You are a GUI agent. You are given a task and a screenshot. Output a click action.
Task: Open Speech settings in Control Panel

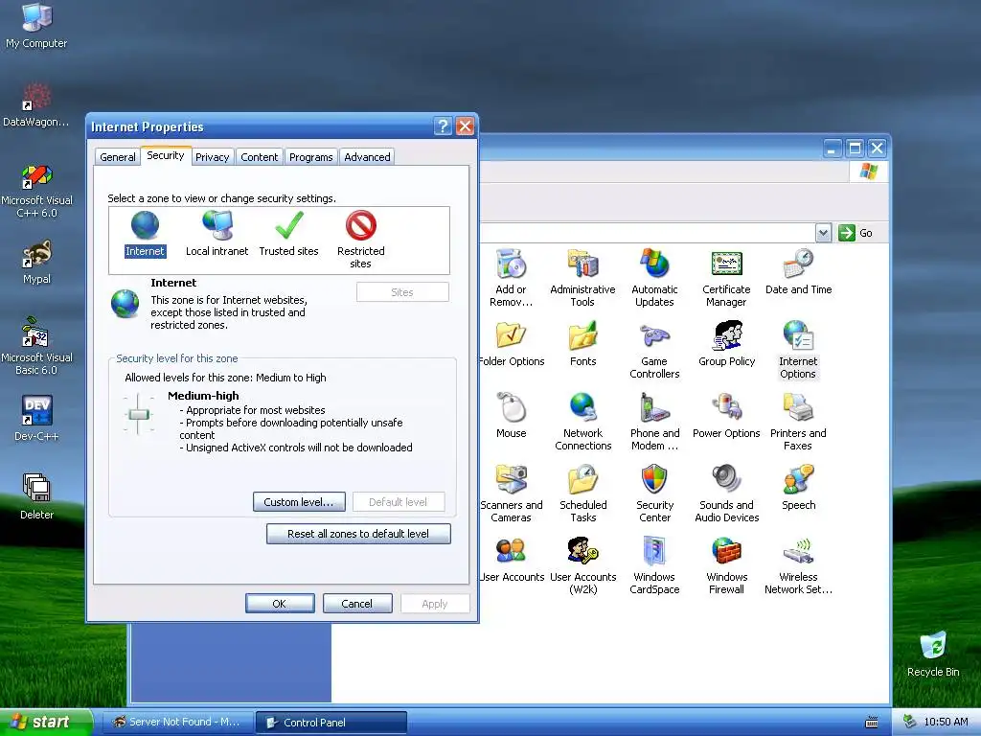coord(798,488)
